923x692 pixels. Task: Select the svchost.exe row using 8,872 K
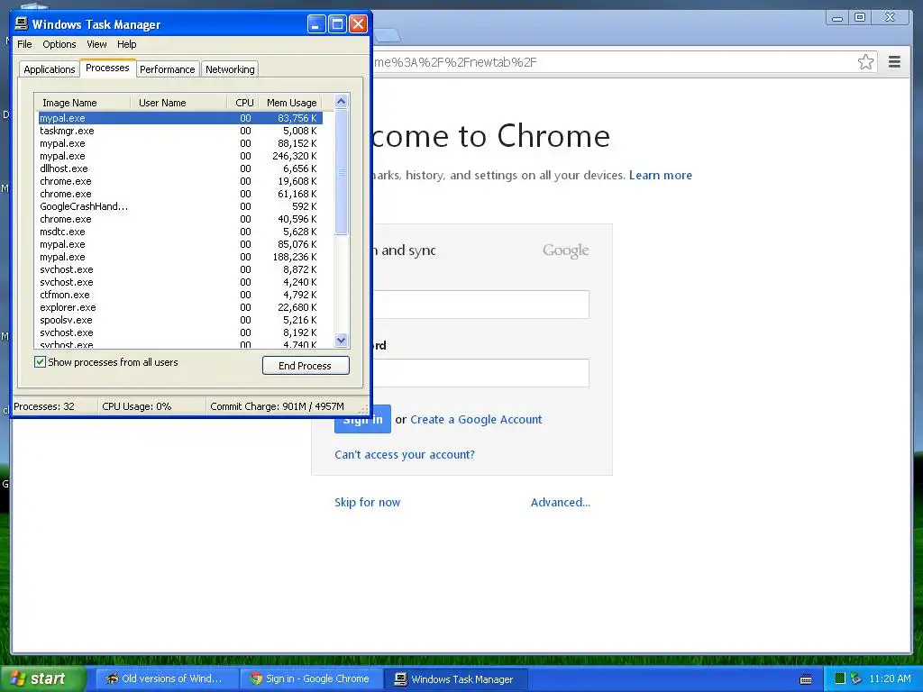click(x=180, y=269)
